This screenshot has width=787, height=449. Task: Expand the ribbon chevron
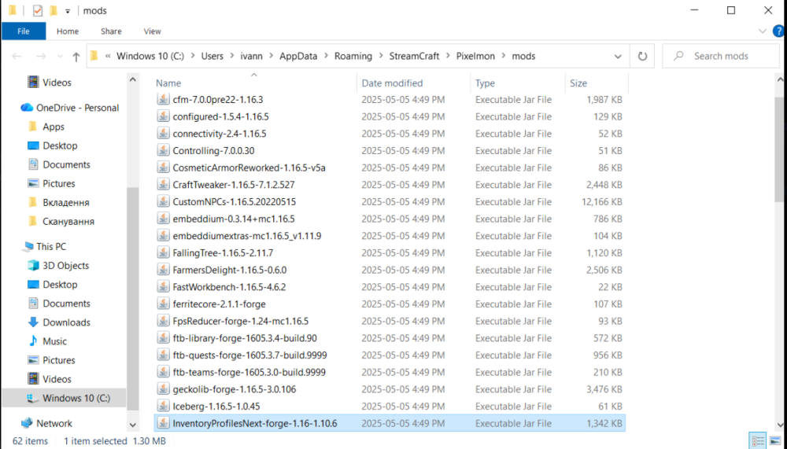pyautogui.click(x=763, y=31)
